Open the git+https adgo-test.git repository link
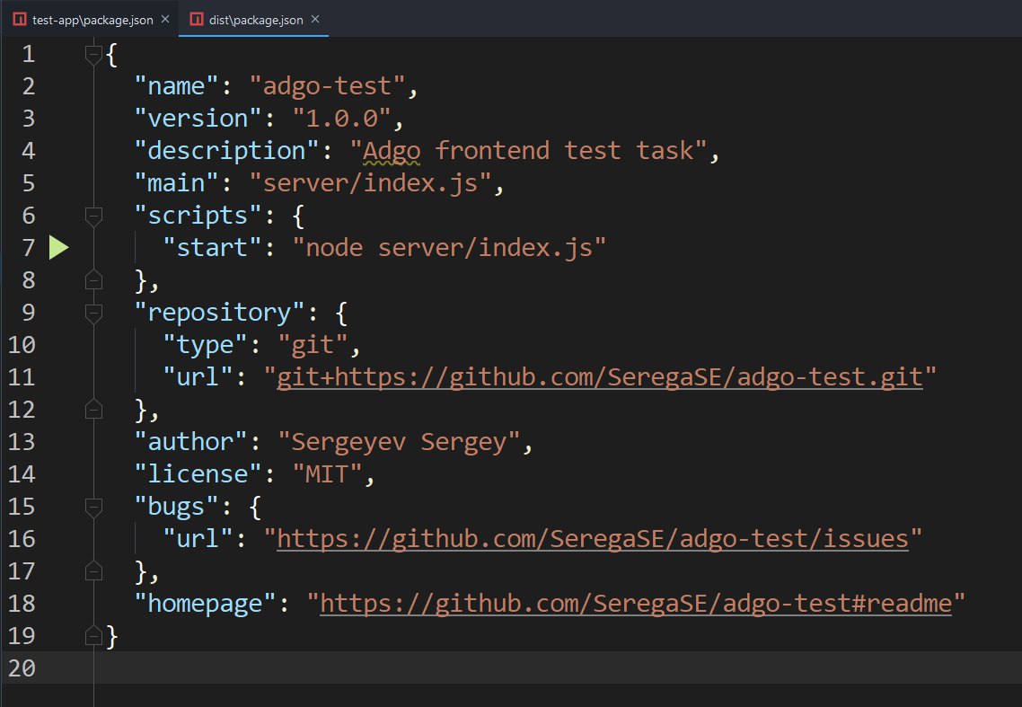The height and width of the screenshot is (707, 1022). 599,377
